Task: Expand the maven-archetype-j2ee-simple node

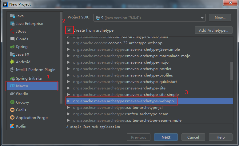Action: (x=69, y=49)
